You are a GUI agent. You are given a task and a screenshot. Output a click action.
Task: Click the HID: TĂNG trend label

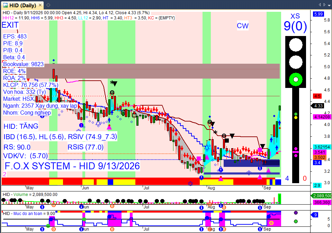21,126
